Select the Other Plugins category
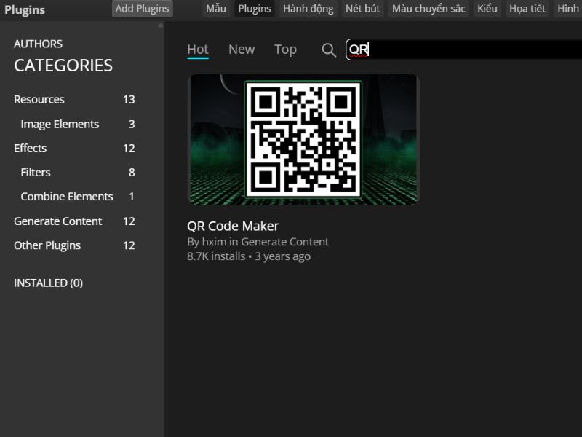Screen dimensions: 582x437 (74, 245)
